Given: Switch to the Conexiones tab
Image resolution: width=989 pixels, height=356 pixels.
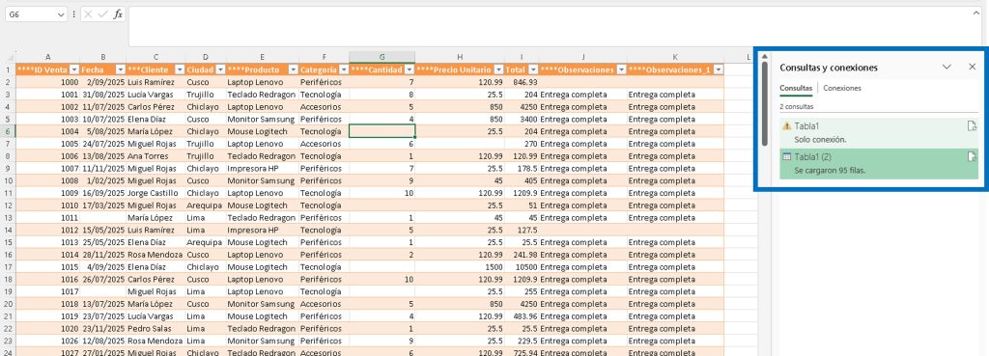Looking at the screenshot, I should tap(842, 88).
